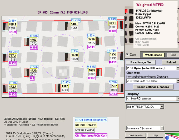Click MTF50 value 737.4
Screen dimensions: 179x140
13,56
